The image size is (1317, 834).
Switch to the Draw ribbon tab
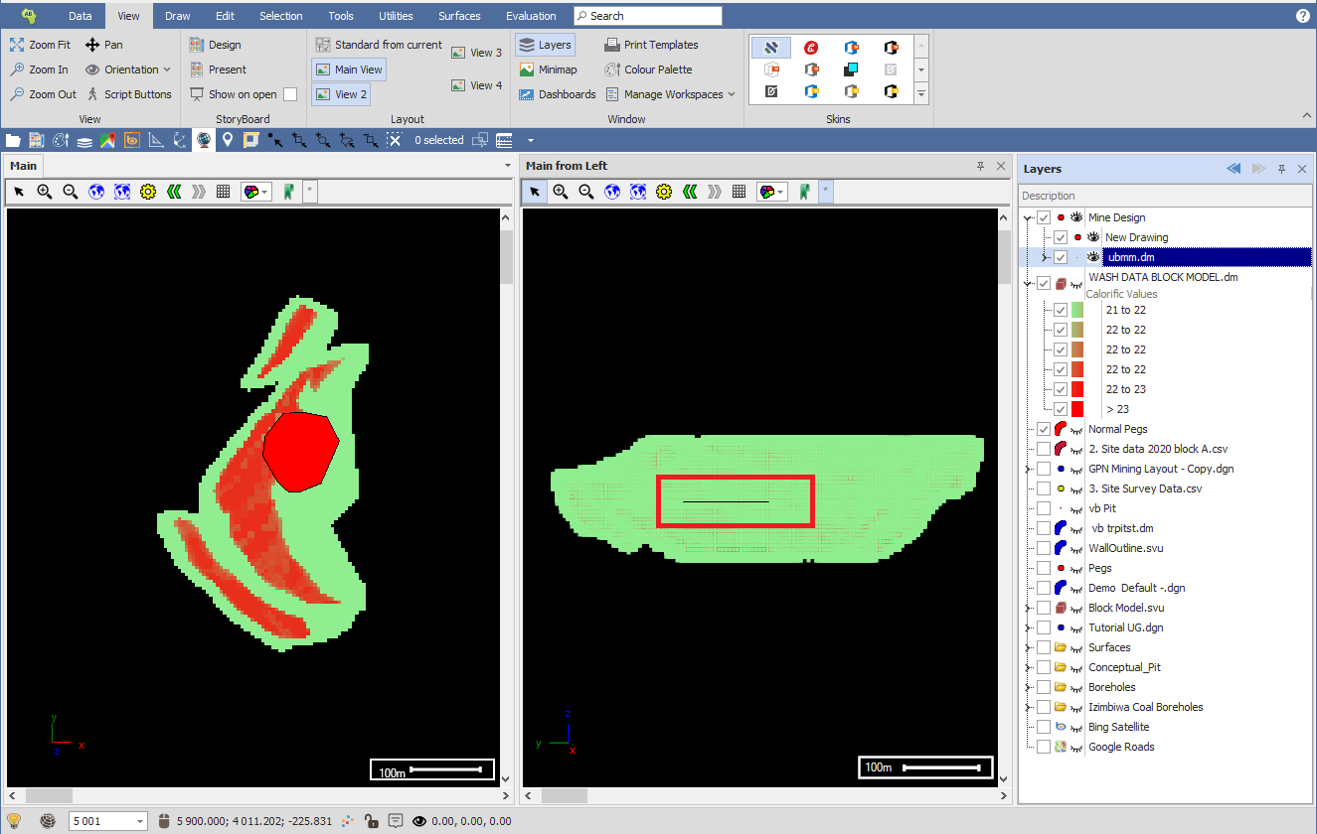(x=178, y=16)
